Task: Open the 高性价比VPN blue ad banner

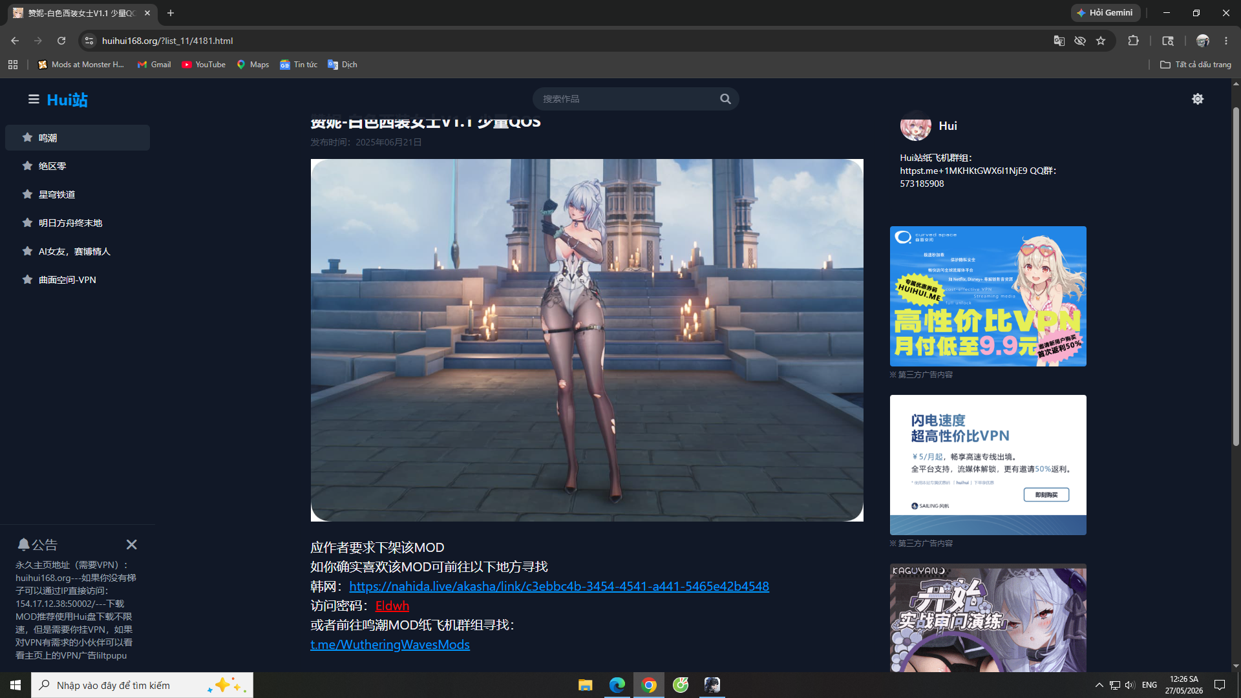Action: [x=988, y=296]
